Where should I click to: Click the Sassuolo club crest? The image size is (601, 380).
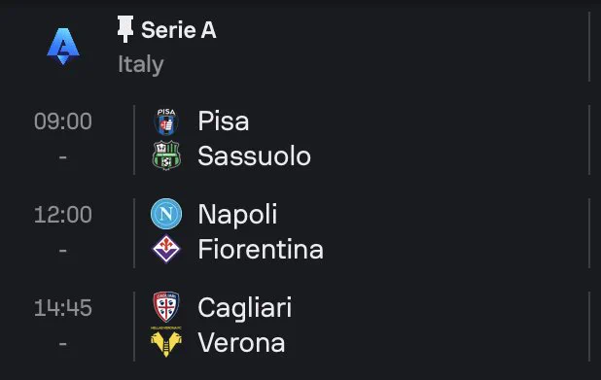click(166, 155)
